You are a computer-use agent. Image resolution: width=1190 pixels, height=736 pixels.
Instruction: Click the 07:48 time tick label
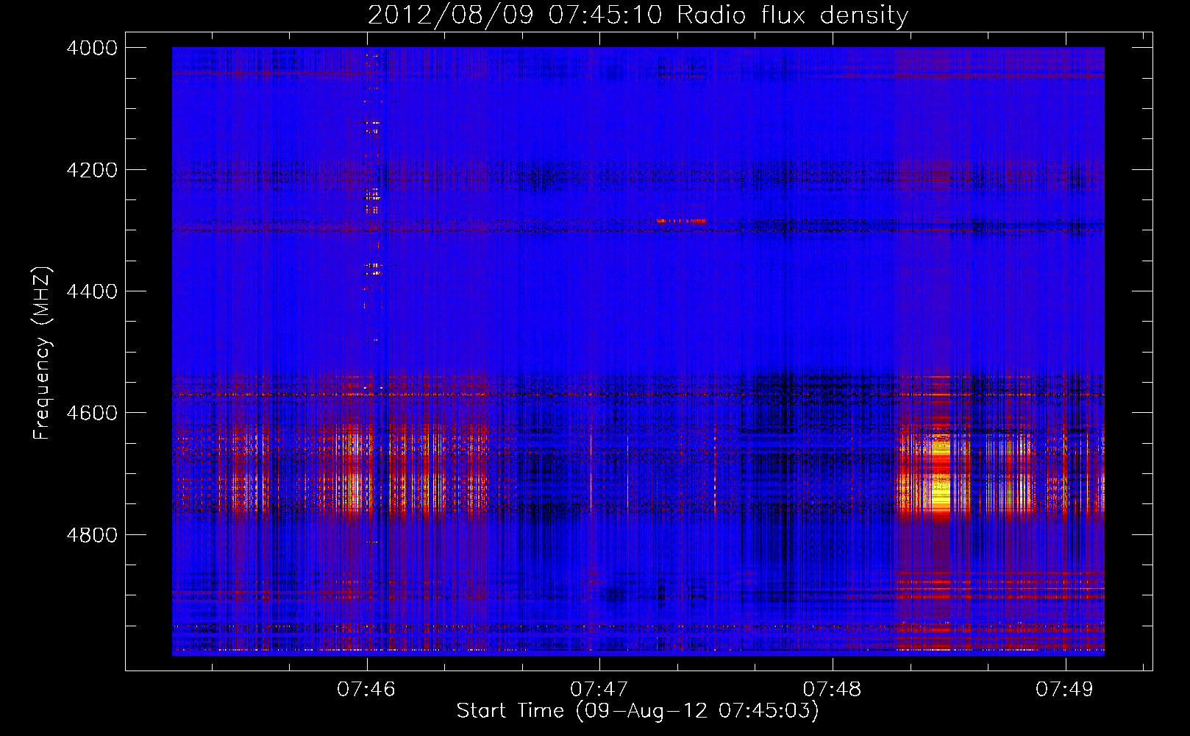832,690
